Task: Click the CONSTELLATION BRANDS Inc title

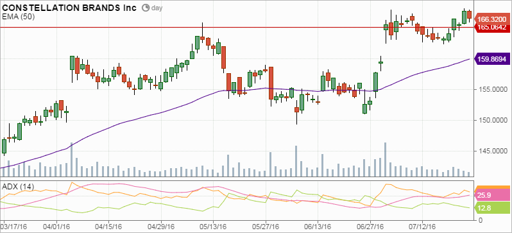Action: pos(69,8)
